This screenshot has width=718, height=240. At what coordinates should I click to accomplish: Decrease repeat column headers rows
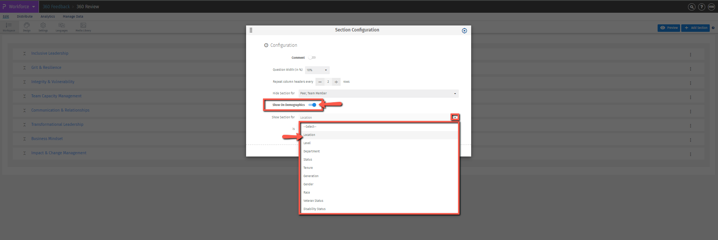coord(320,82)
